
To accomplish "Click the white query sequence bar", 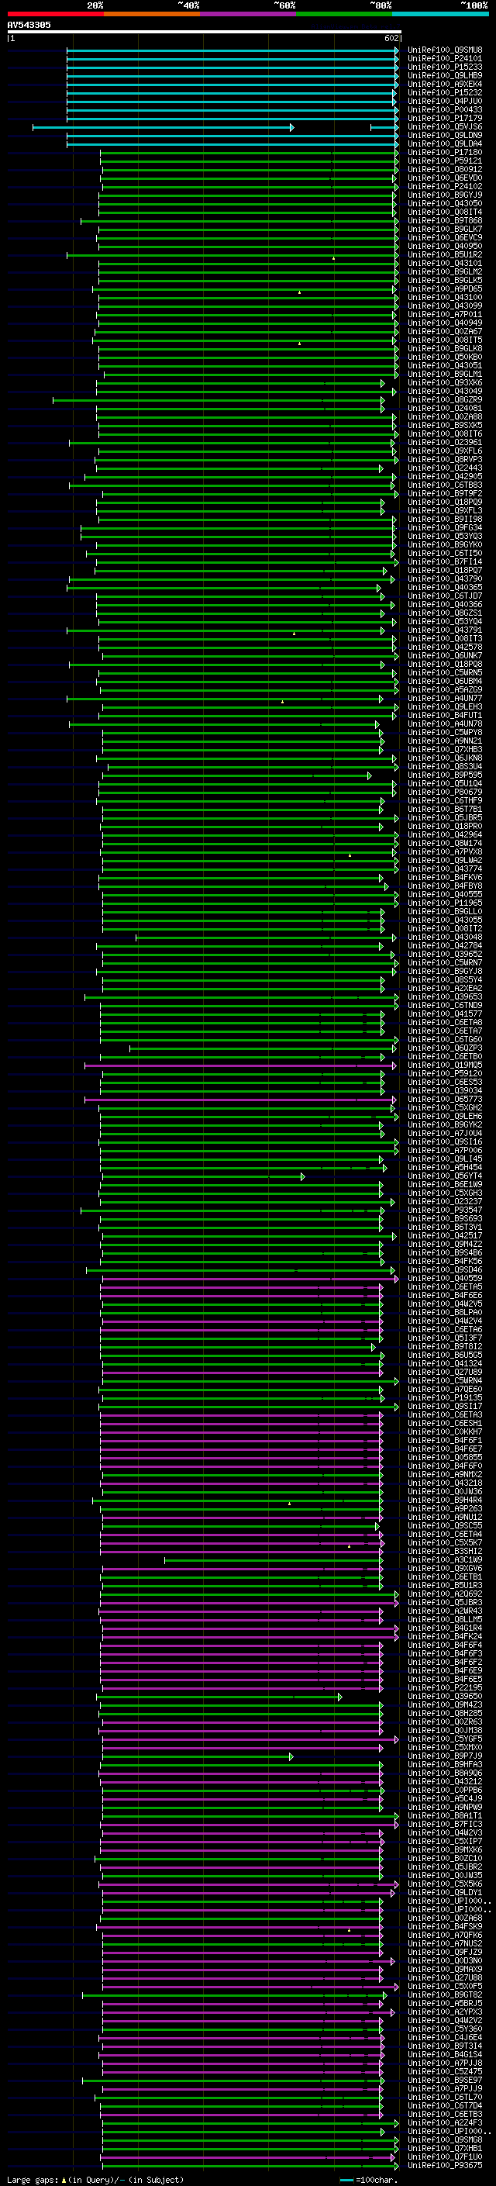I will tap(205, 31).
